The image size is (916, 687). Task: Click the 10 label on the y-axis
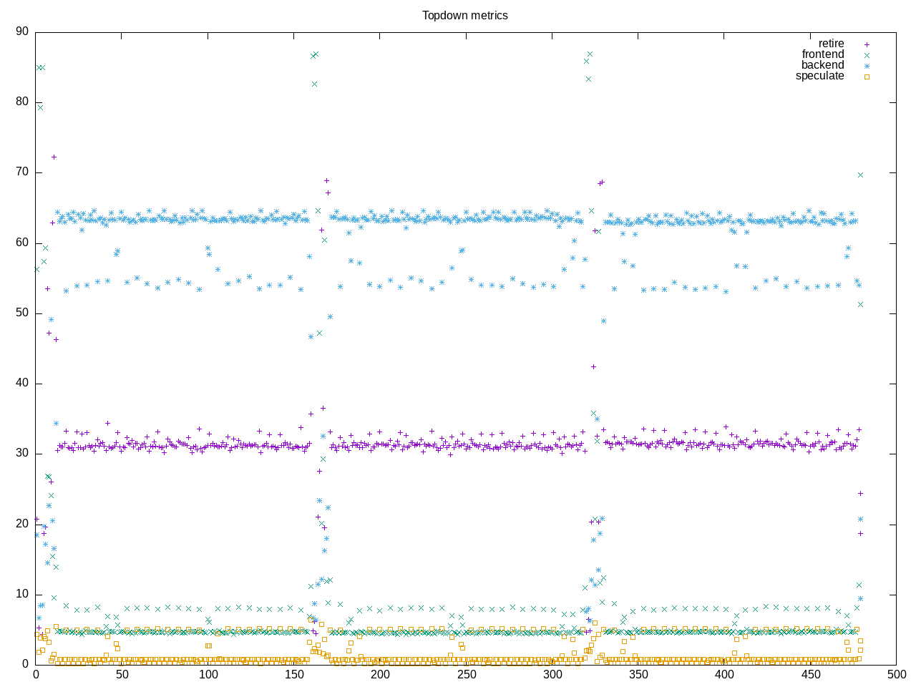(x=21, y=594)
